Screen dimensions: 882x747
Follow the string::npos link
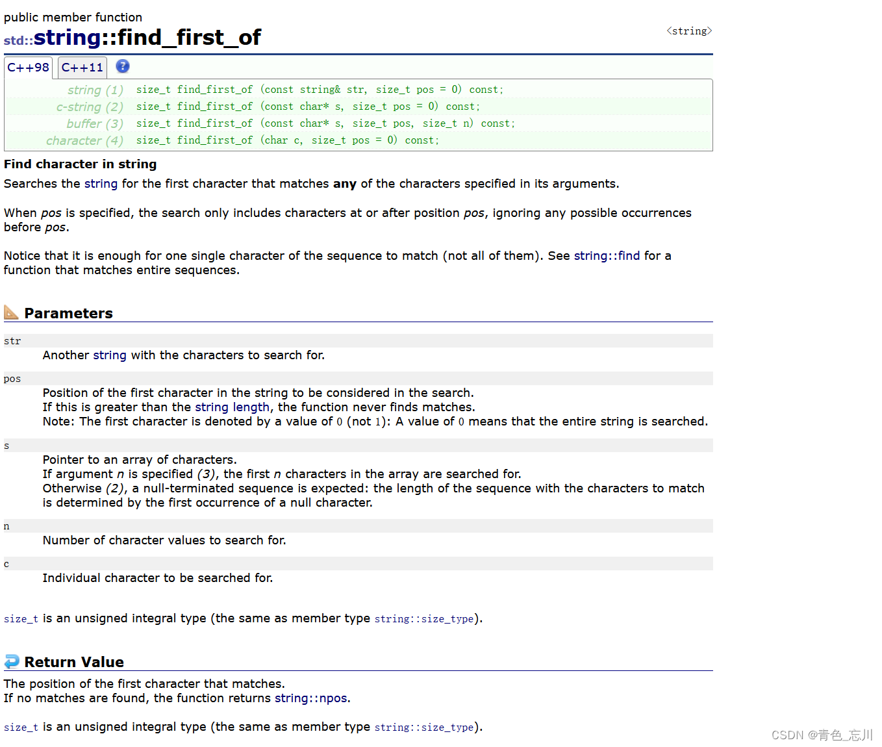[311, 698]
